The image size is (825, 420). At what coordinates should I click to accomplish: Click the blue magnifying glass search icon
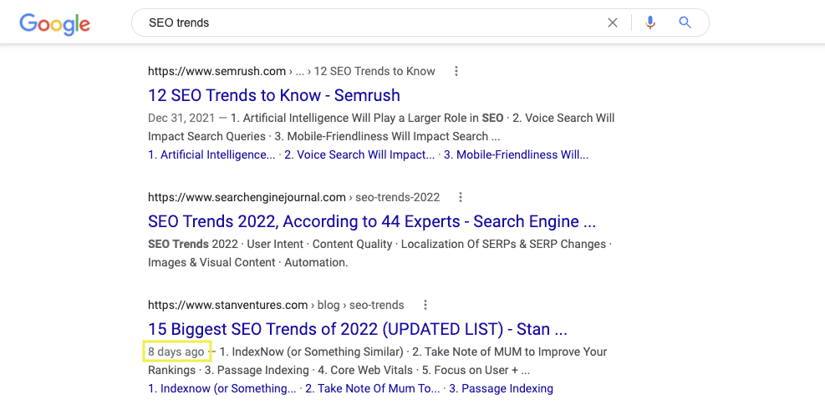pyautogui.click(x=685, y=22)
